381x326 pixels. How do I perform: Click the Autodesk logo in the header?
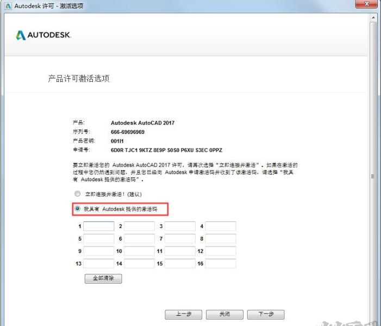43,35
